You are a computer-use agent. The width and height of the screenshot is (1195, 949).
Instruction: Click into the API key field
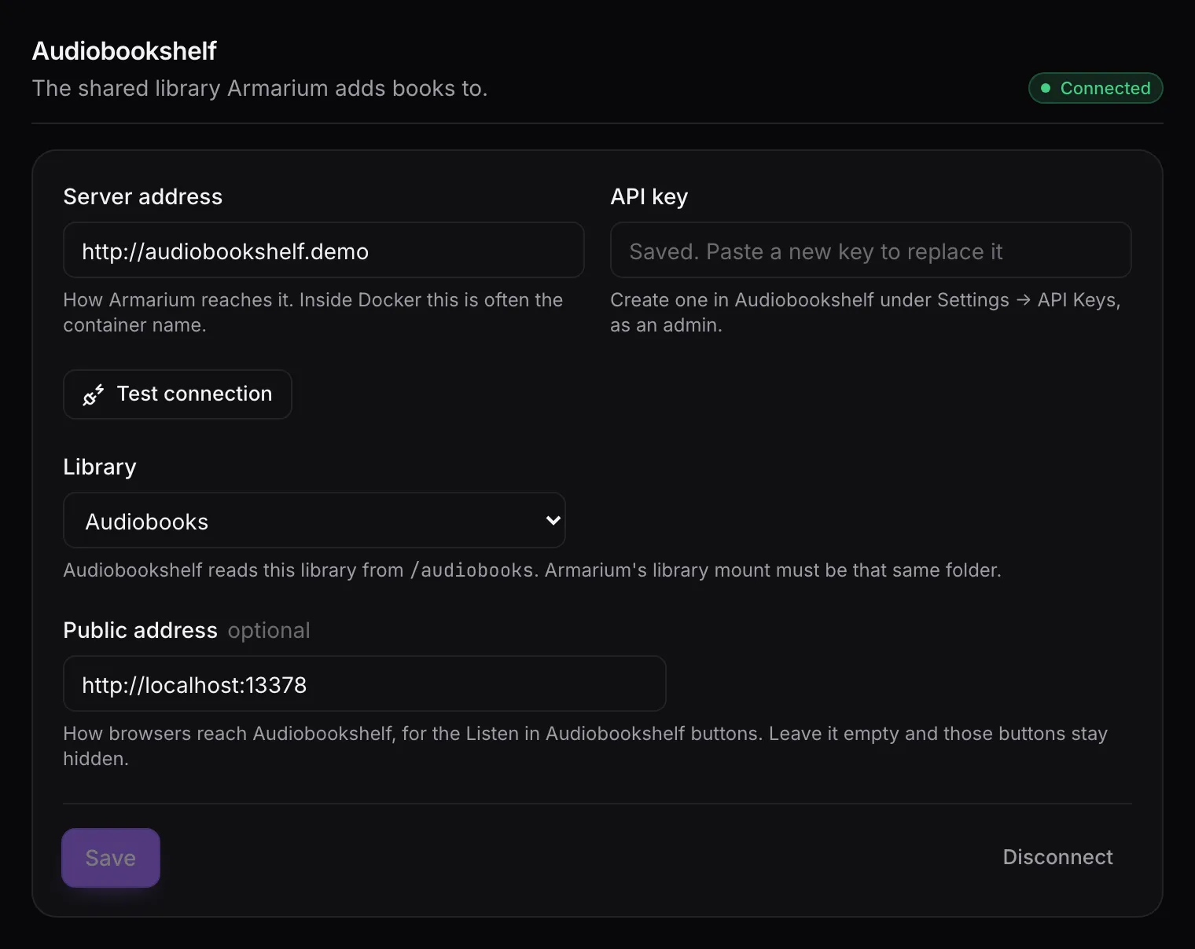871,251
